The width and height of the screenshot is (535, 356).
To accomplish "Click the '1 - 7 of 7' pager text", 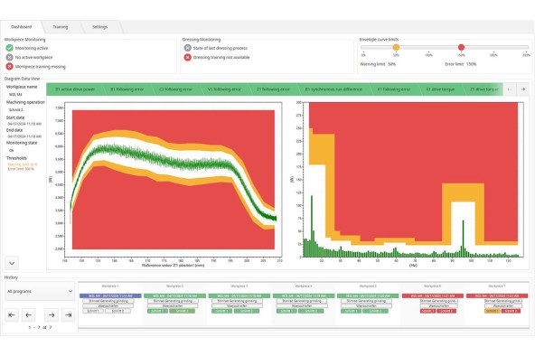I will pos(40,327).
